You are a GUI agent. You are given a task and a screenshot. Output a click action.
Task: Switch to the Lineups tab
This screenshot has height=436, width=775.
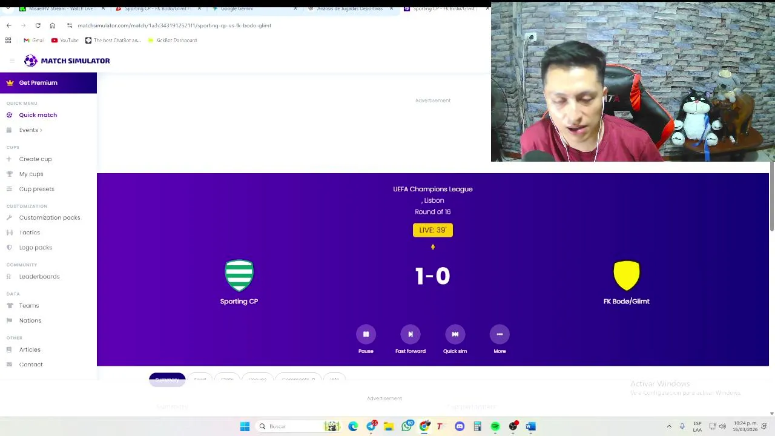[257, 379]
